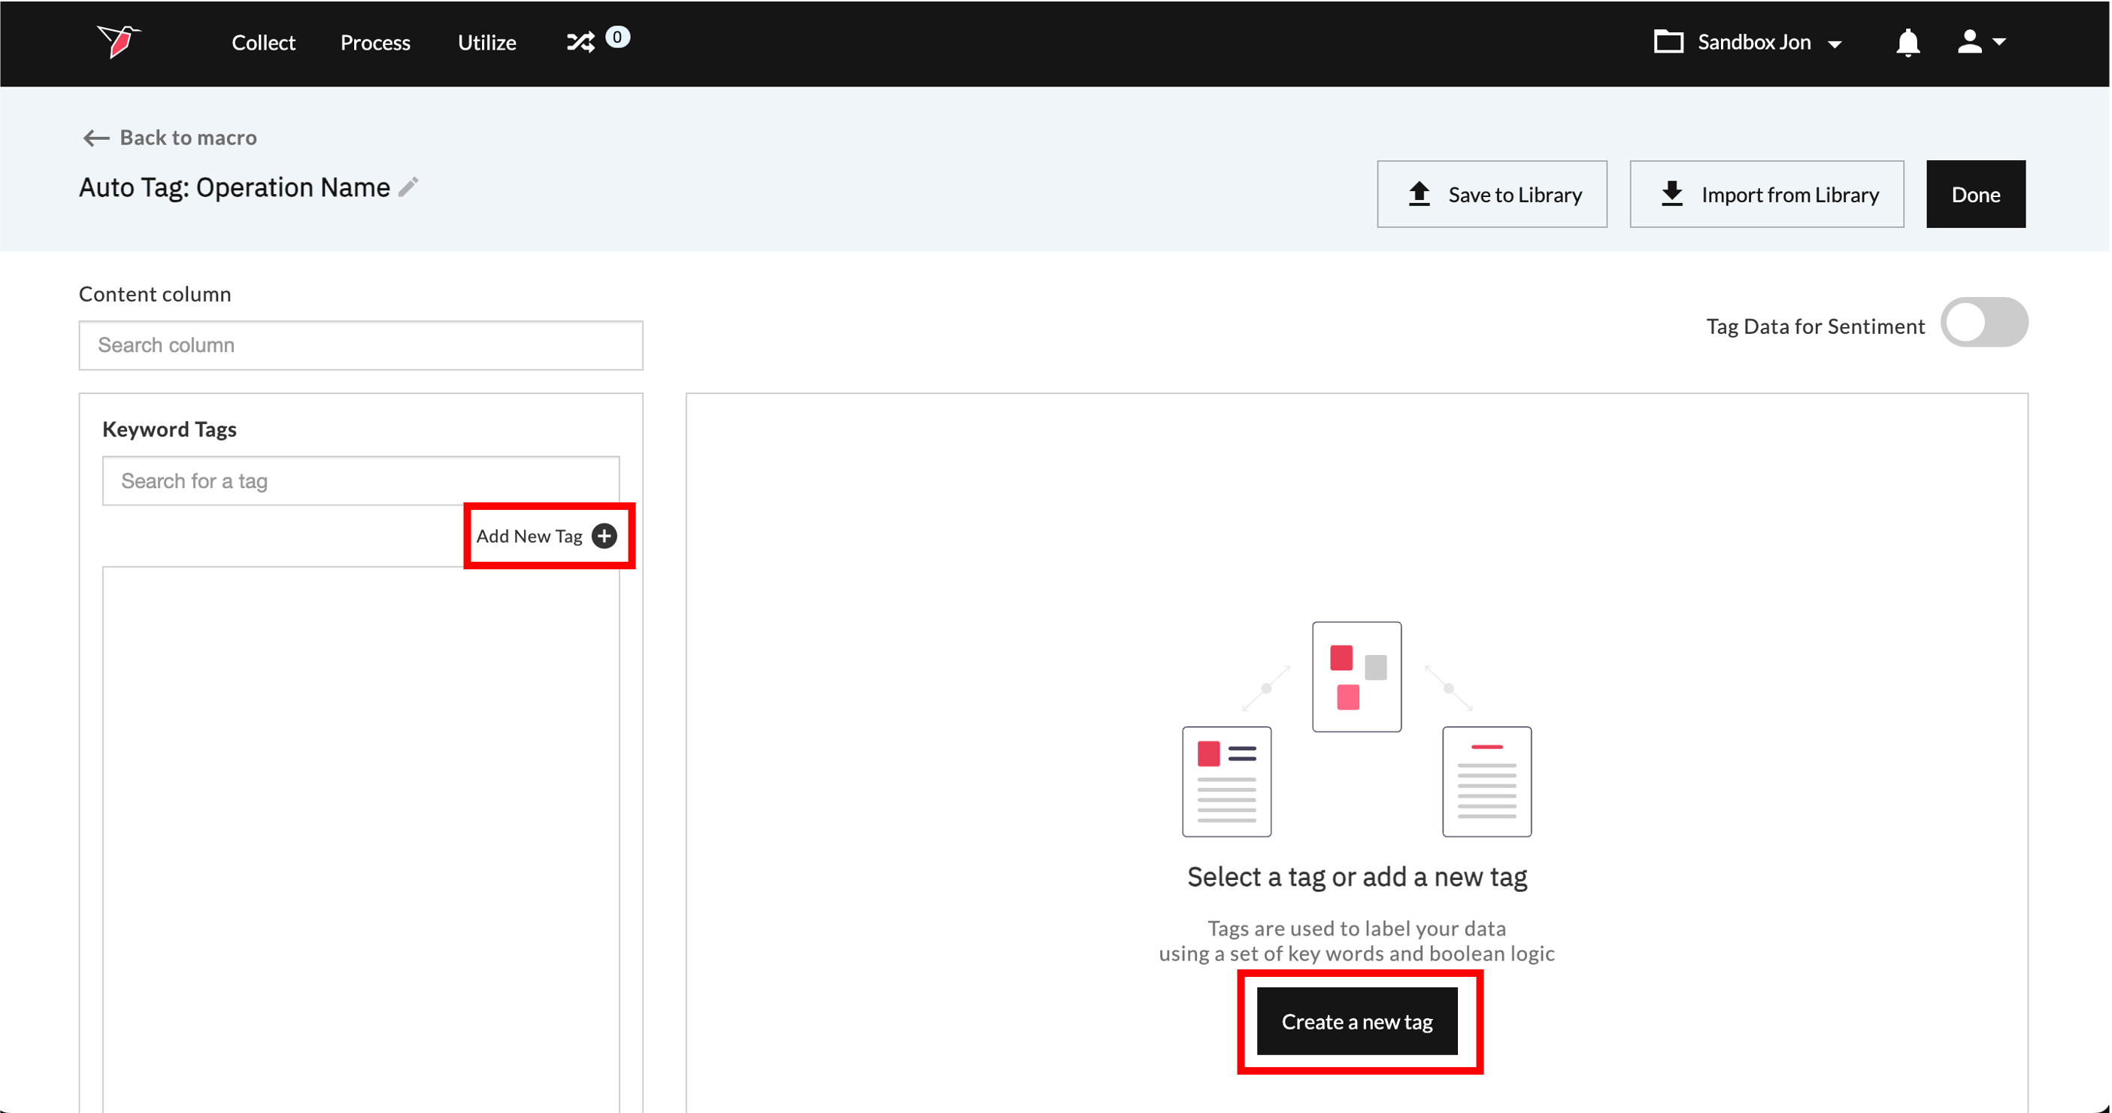Click the Done button
2112x1113 pixels.
(x=1975, y=194)
